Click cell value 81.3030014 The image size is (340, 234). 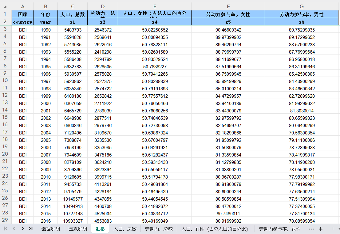(x=302, y=111)
